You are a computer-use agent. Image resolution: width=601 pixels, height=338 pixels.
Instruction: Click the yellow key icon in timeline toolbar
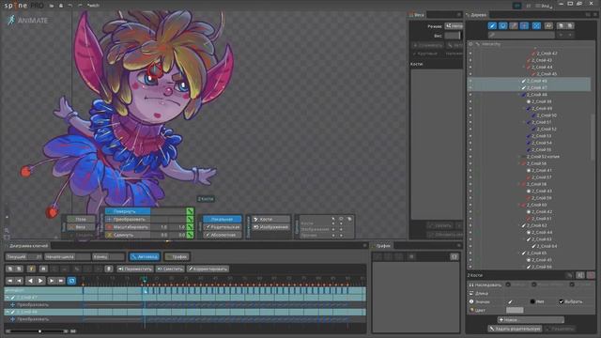pos(31,269)
